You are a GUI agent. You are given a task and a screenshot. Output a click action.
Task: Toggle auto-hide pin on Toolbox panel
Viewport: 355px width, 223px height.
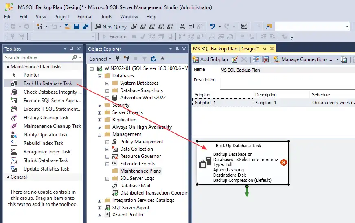tap(72, 49)
